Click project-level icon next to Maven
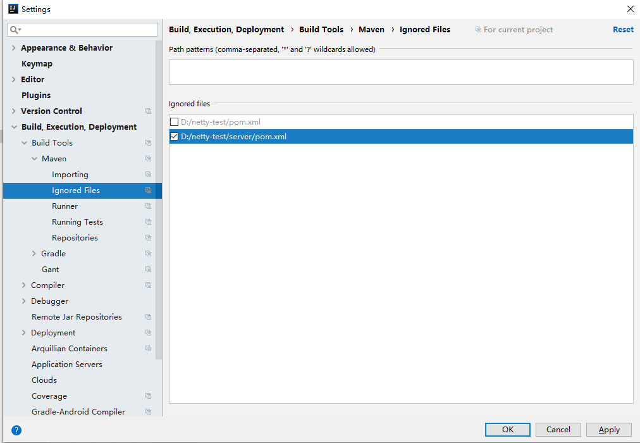This screenshot has height=443, width=640. pos(148,159)
